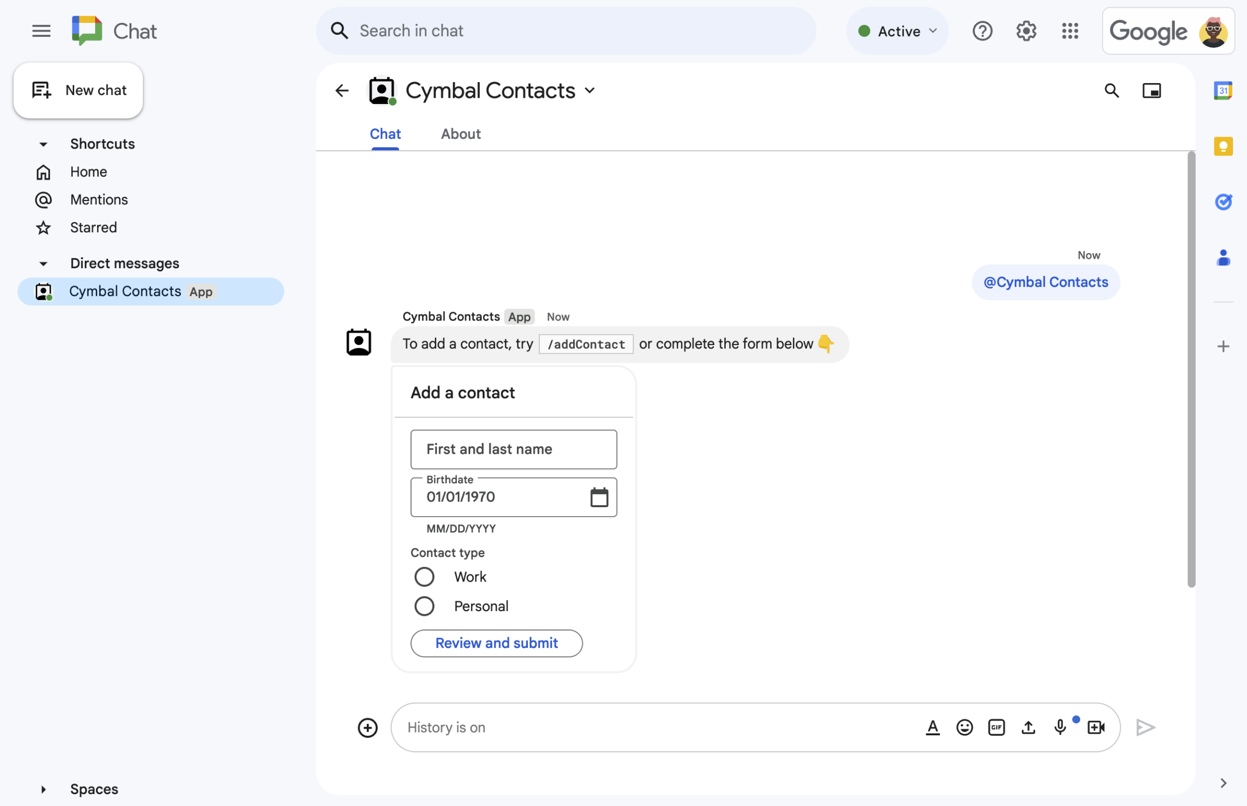This screenshot has width=1247, height=806.
Task: Switch to the About tab
Action: click(x=461, y=134)
